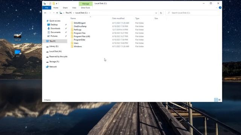241x135 pixels.
Task: Open the Help question mark icon
Action: click(x=220, y=7)
